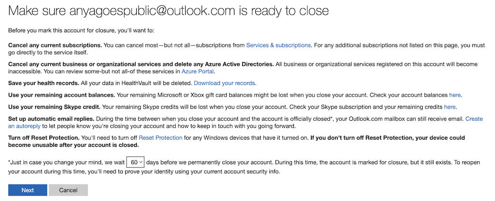Click the 'Turn off Reset Protection' bold text
Viewport: 495px width, 201px height.
[x=44, y=138]
